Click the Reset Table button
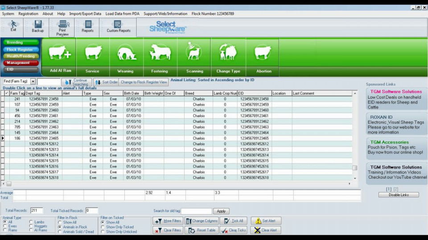This screenshot has height=240, width=428. 202,230
